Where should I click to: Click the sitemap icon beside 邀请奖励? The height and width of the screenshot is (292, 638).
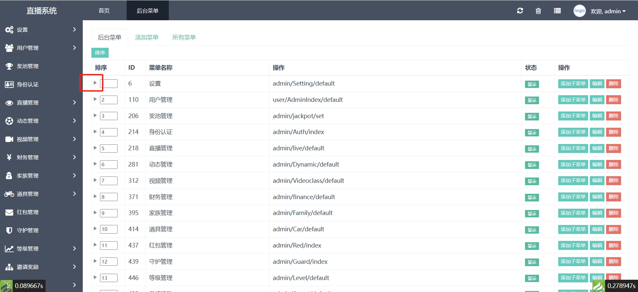9,267
